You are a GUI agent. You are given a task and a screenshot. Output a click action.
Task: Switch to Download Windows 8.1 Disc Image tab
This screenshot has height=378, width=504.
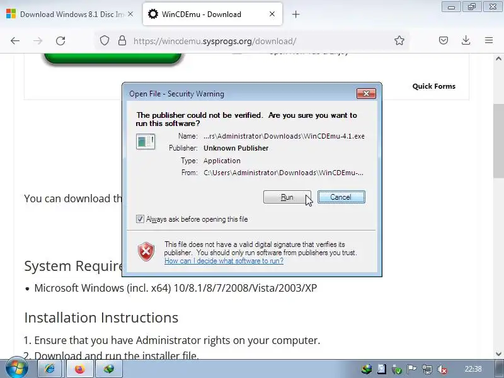(70, 14)
